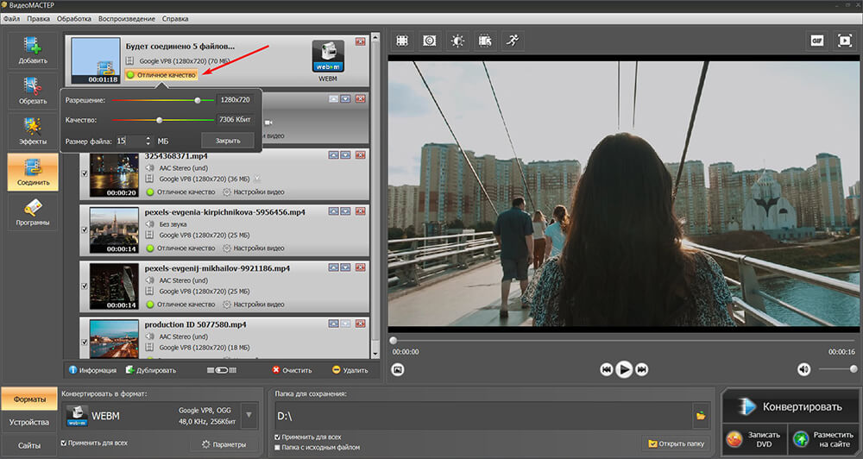
Task: Switch to the Сайты tab
Action: 28,445
